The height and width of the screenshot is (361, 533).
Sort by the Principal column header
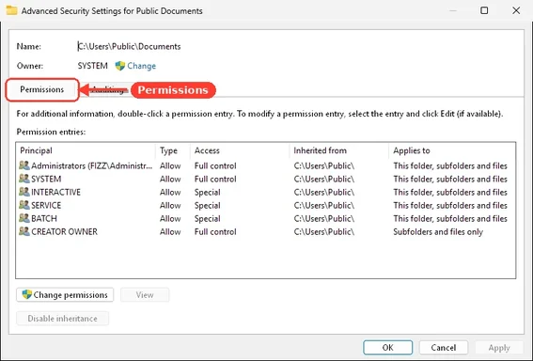click(x=86, y=150)
